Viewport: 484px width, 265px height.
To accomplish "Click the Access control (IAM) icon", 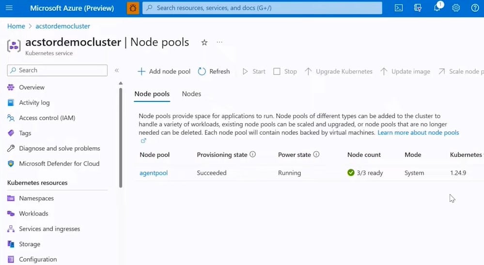I will tap(11, 118).
